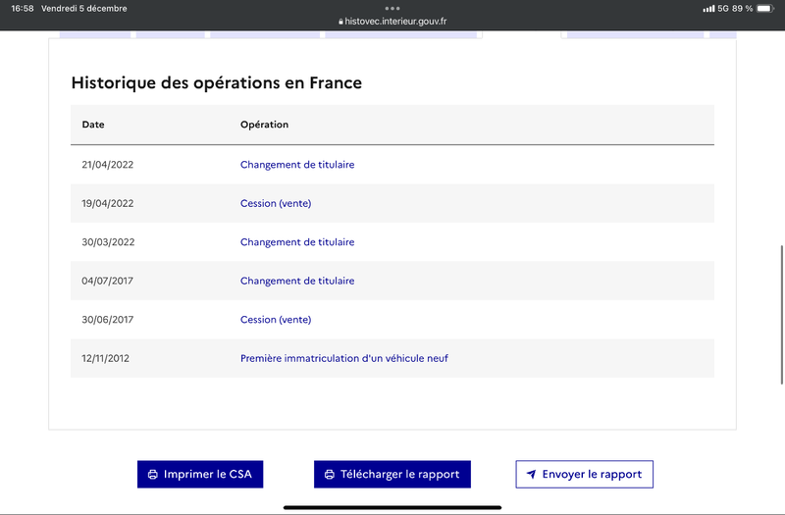
Task: Tap the battery icon in the status bar
Action: pyautogui.click(x=765, y=9)
